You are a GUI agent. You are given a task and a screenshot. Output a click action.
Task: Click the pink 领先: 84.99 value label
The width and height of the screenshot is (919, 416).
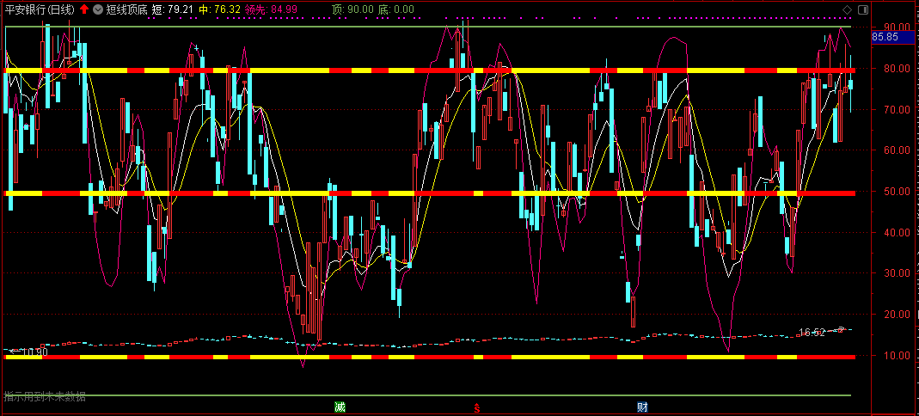tap(272, 9)
